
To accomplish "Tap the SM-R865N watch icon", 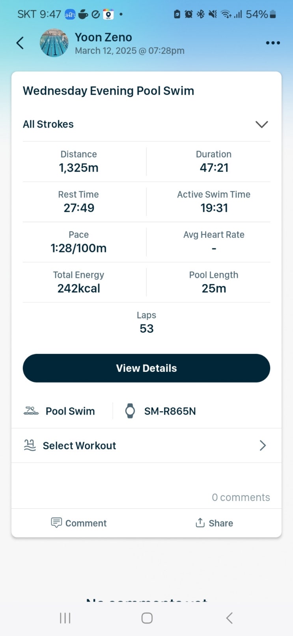I will [x=130, y=411].
